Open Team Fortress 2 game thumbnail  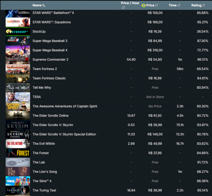point(18,69)
